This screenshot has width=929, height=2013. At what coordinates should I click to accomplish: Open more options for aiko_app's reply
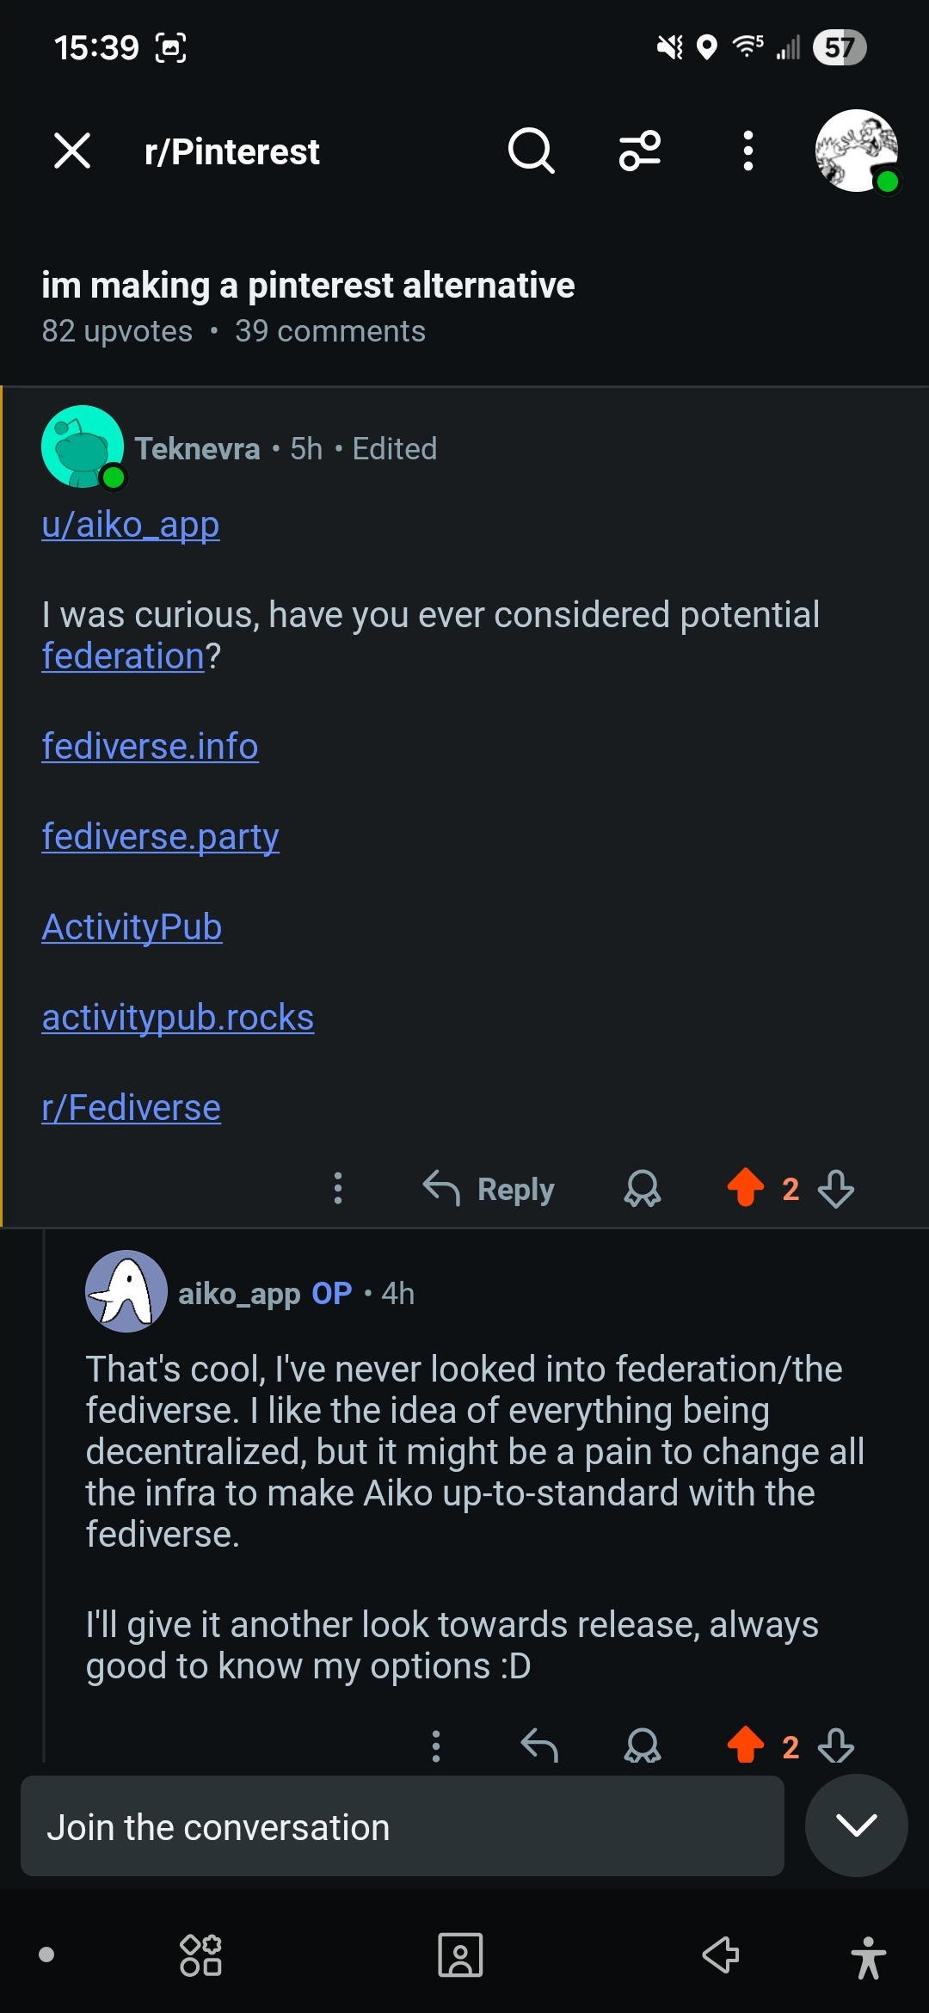(x=436, y=1745)
